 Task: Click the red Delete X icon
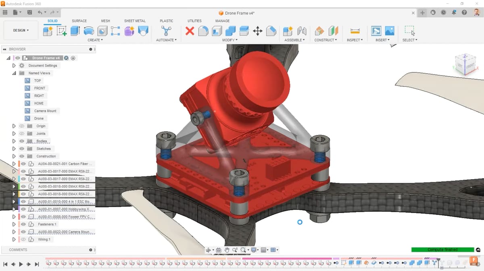(190, 31)
